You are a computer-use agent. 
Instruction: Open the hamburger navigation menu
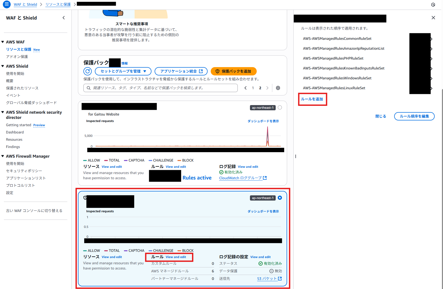[x=7, y=4]
